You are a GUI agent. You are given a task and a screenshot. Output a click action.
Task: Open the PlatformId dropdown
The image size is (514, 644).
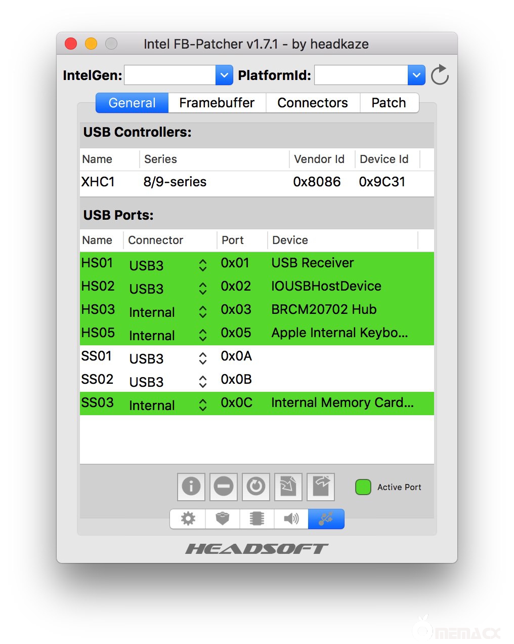pyautogui.click(x=416, y=75)
